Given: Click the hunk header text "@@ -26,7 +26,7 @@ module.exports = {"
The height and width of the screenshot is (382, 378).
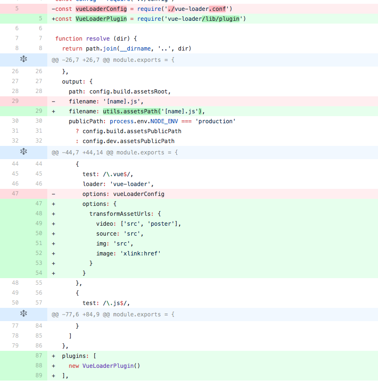Looking at the screenshot, I should coord(113,60).
